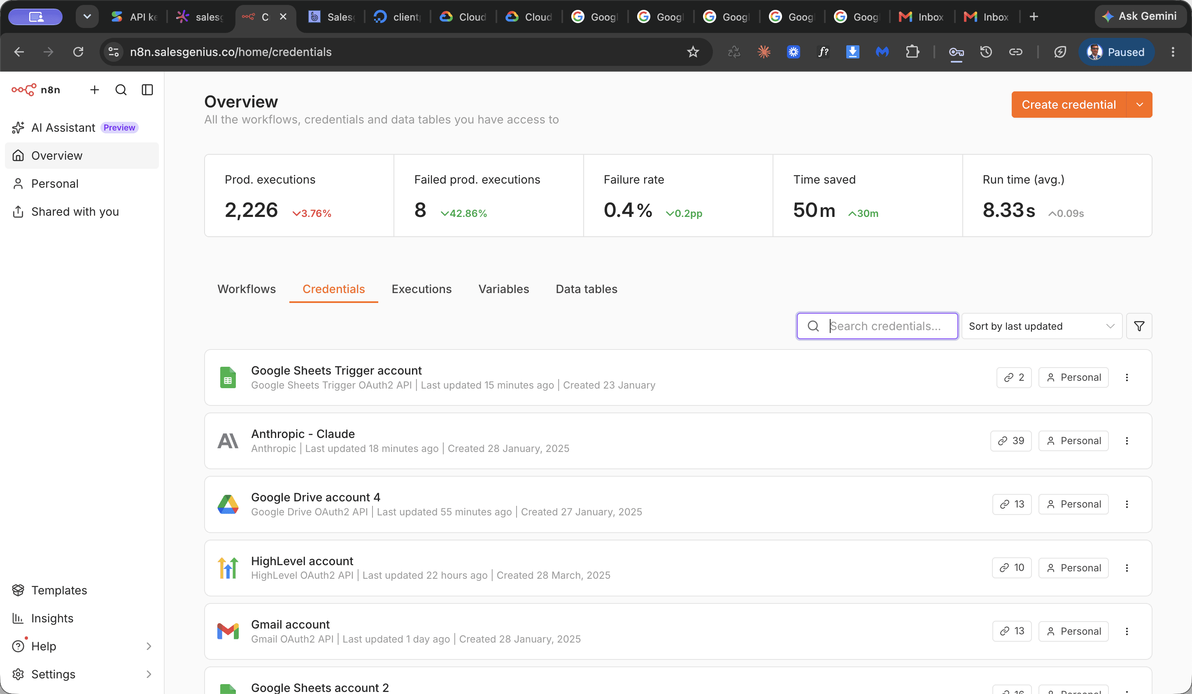The width and height of the screenshot is (1192, 694).
Task: Open more options for HighLevel account
Action: (x=1127, y=568)
